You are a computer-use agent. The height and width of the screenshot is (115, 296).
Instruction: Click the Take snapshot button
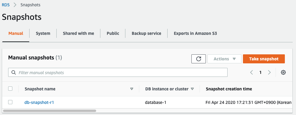tap(264, 59)
